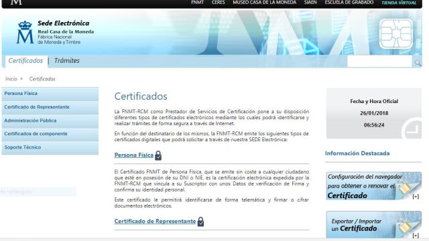Follow the Persona Física heading link
The image size is (429, 241).
coord(134,155)
